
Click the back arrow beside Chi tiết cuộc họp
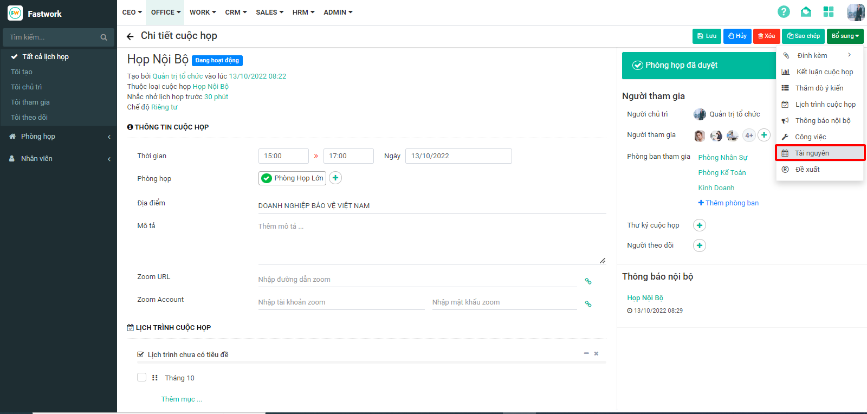point(130,36)
